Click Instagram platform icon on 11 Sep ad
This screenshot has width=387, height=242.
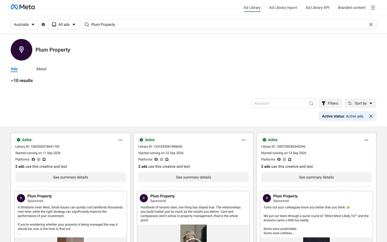pos(39,160)
